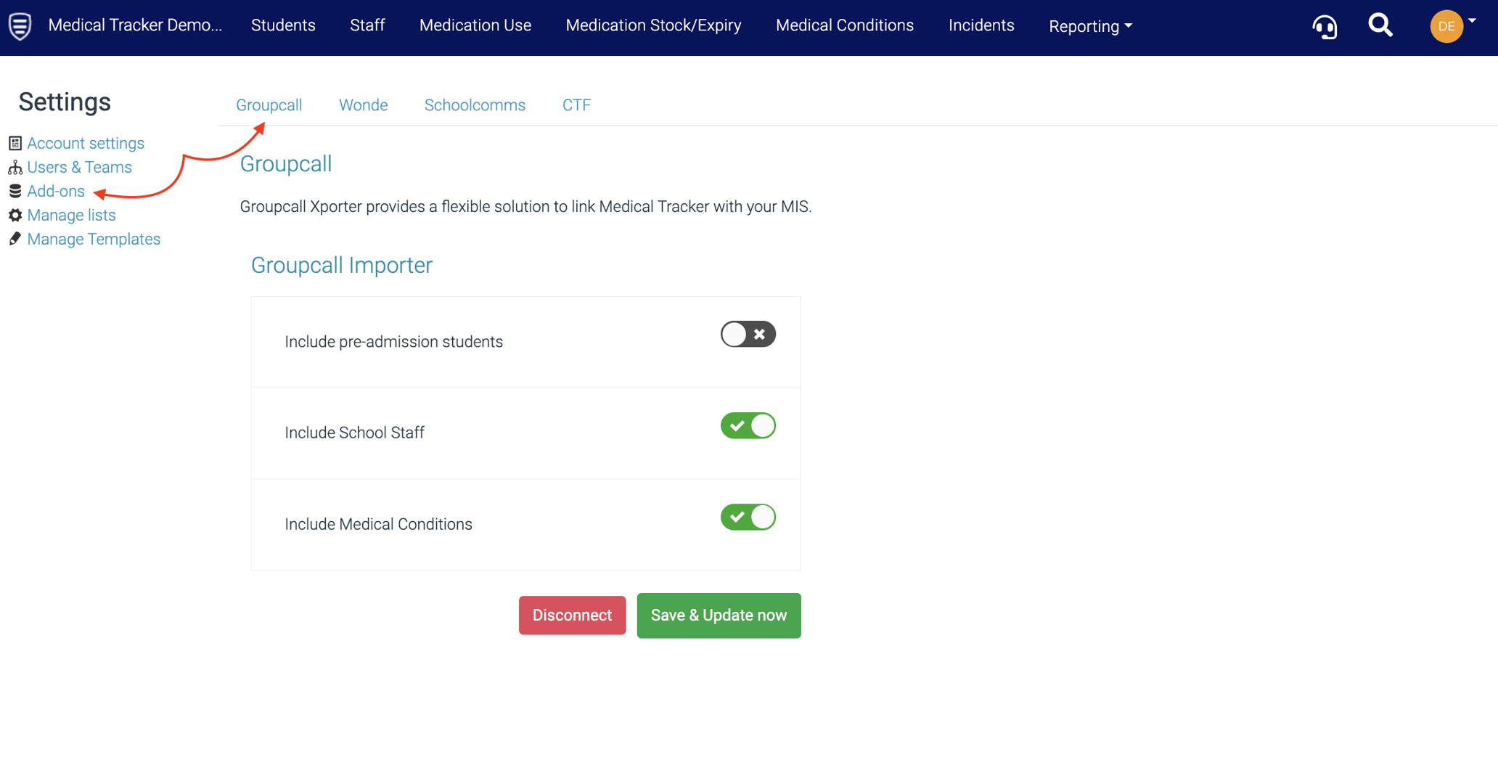This screenshot has width=1498, height=757.
Task: Expand the Reporting dropdown menu
Action: point(1090,26)
